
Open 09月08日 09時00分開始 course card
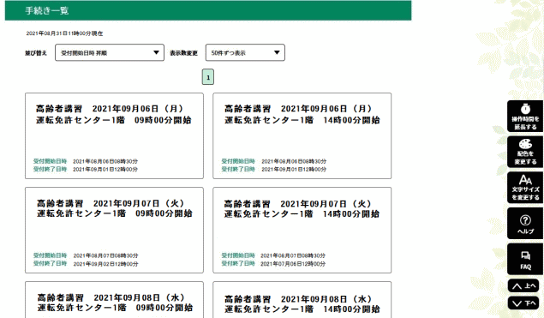(114, 300)
